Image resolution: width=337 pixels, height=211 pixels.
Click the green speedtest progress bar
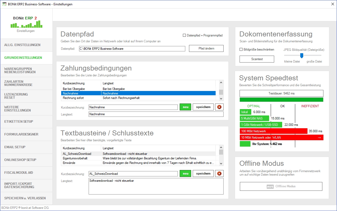pos(281,100)
